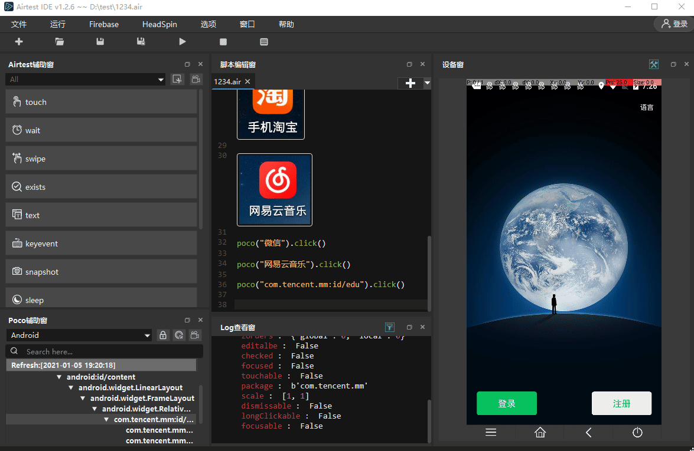The width and height of the screenshot is (694, 451).
Task: Click code line with com.tencent.mm:id/edu
Action: point(321,285)
